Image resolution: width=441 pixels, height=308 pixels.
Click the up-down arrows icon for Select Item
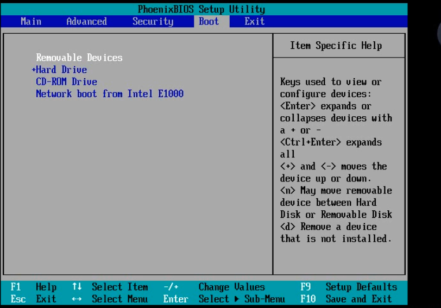(77, 287)
